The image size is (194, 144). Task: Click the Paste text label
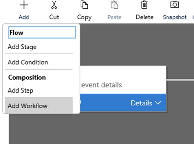[x=114, y=17]
